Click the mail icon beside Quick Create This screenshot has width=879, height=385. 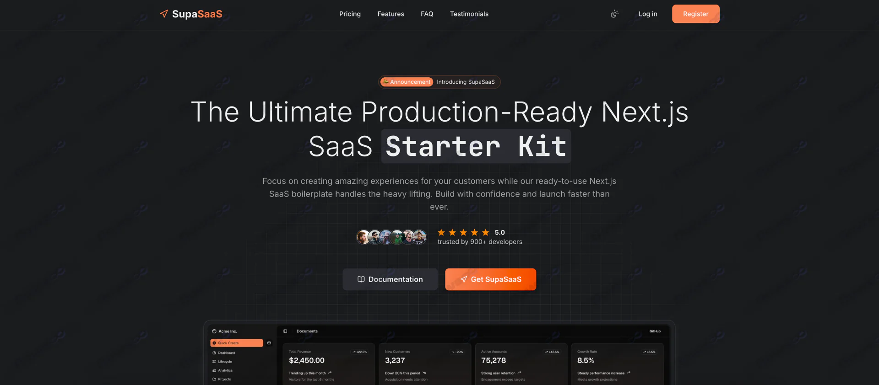pos(269,343)
